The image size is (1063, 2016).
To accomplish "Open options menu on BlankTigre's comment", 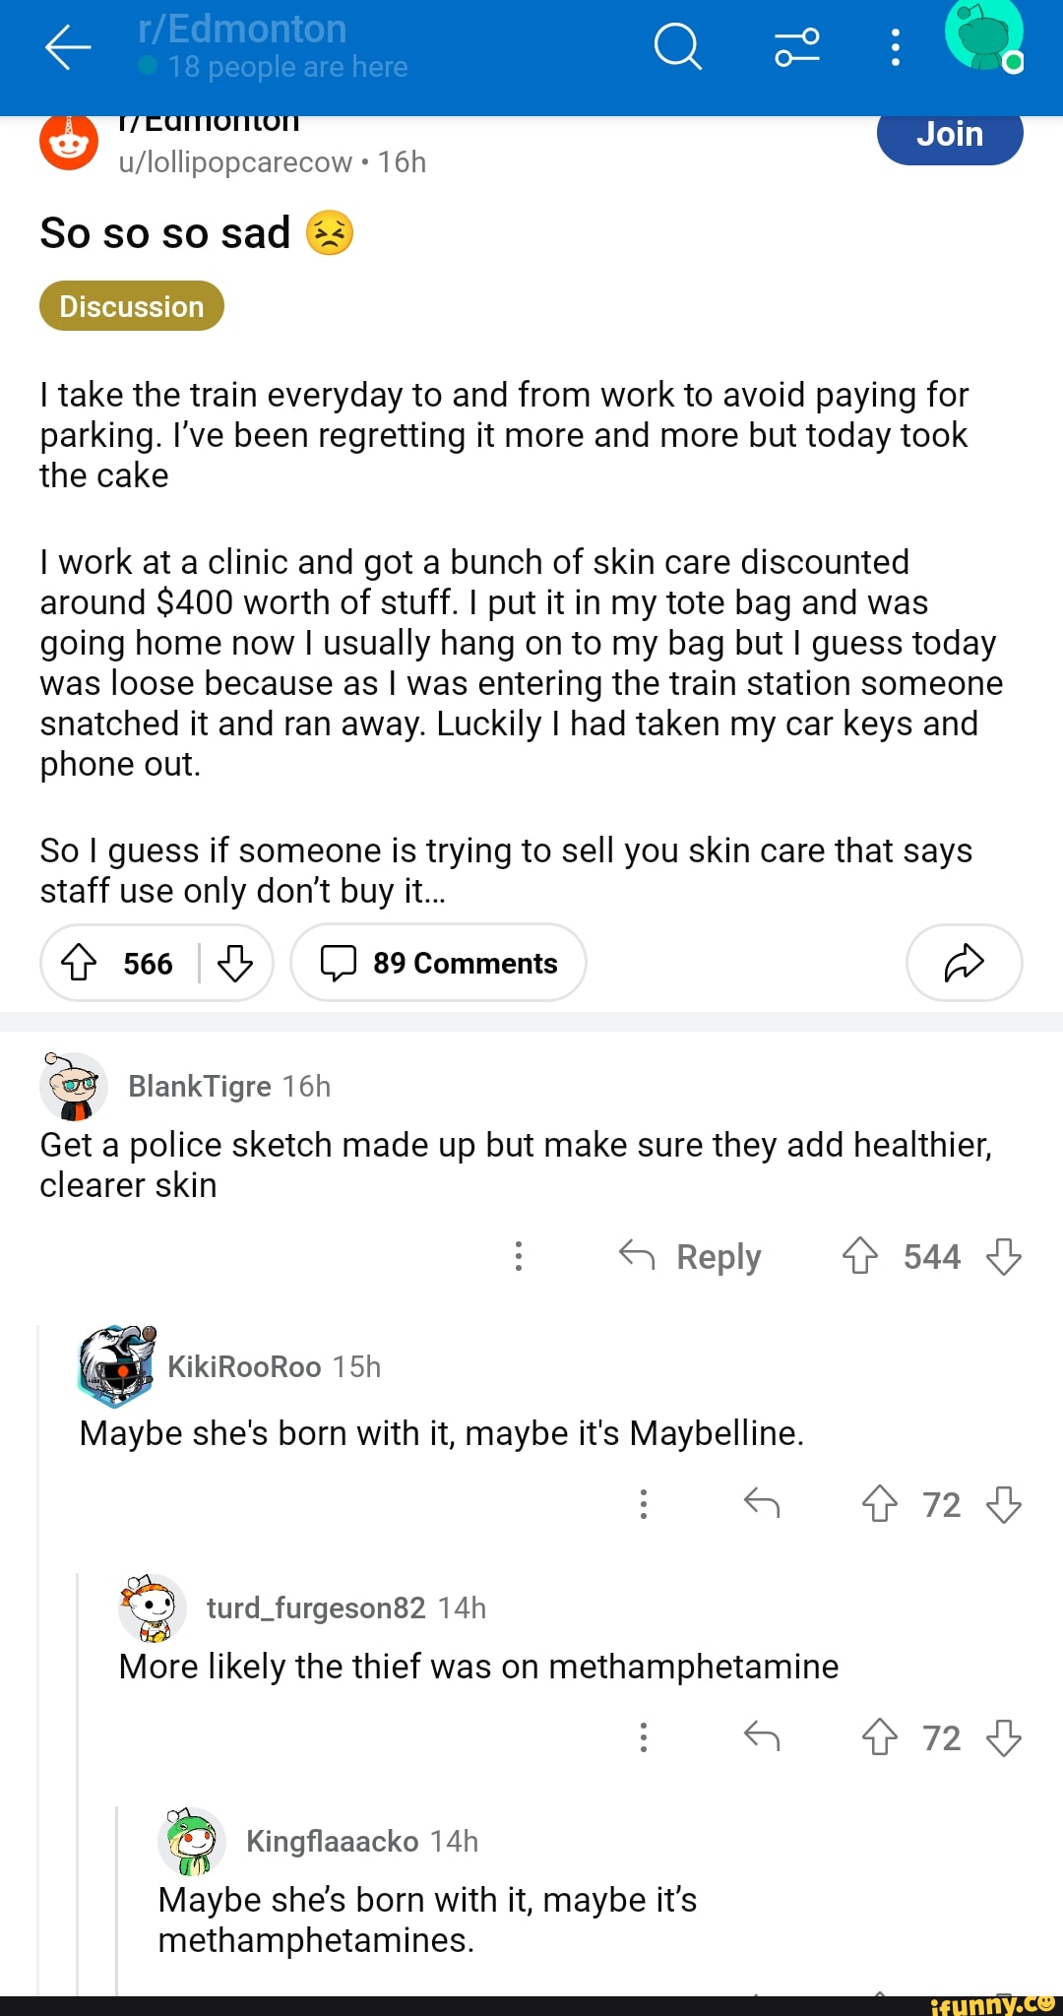I will pyautogui.click(x=519, y=1256).
